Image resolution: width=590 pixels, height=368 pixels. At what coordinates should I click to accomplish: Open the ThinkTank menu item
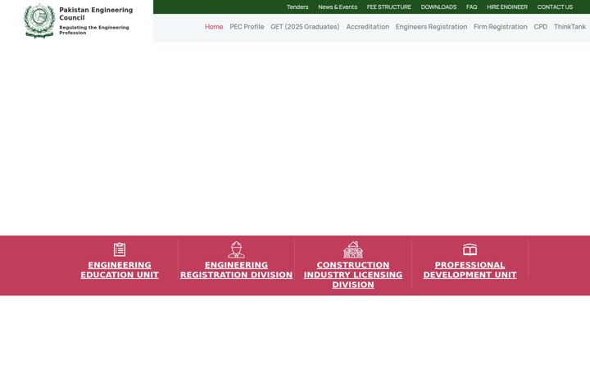(x=570, y=27)
